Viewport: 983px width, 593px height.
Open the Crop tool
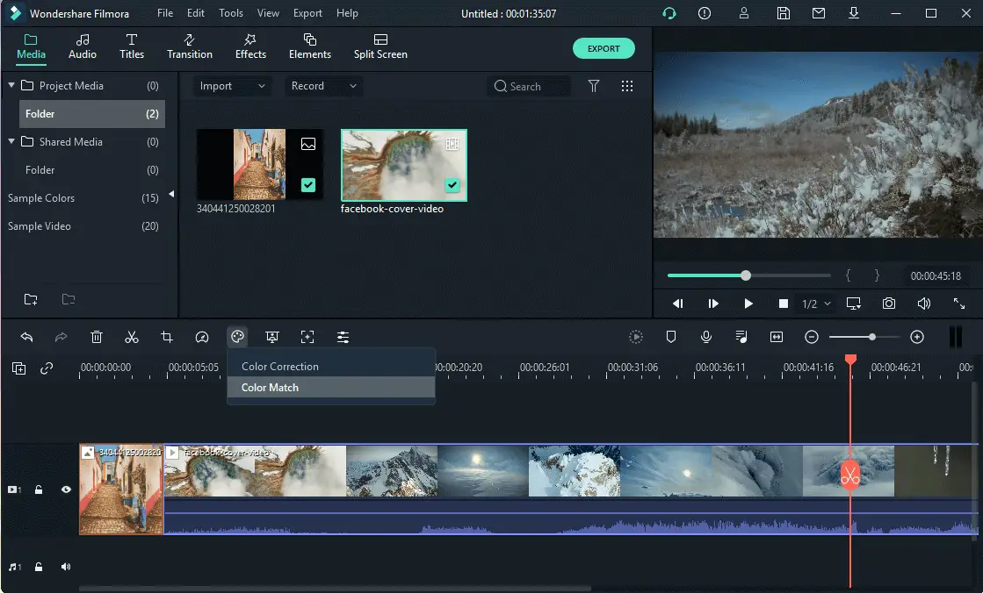167,337
